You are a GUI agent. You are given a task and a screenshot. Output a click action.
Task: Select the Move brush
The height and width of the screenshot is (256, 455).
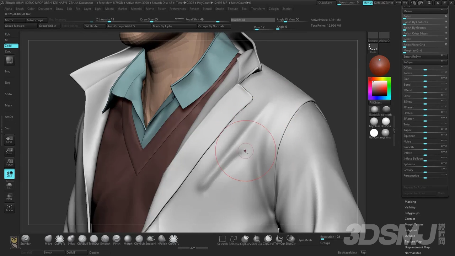coord(48,240)
